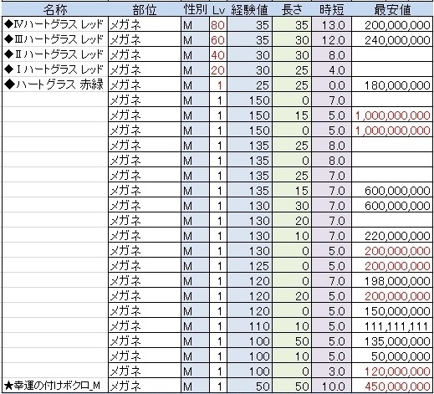Image resolution: width=434 pixels, height=394 pixels.
Task: Select the 13.0 時短 cell
Action: point(332,24)
